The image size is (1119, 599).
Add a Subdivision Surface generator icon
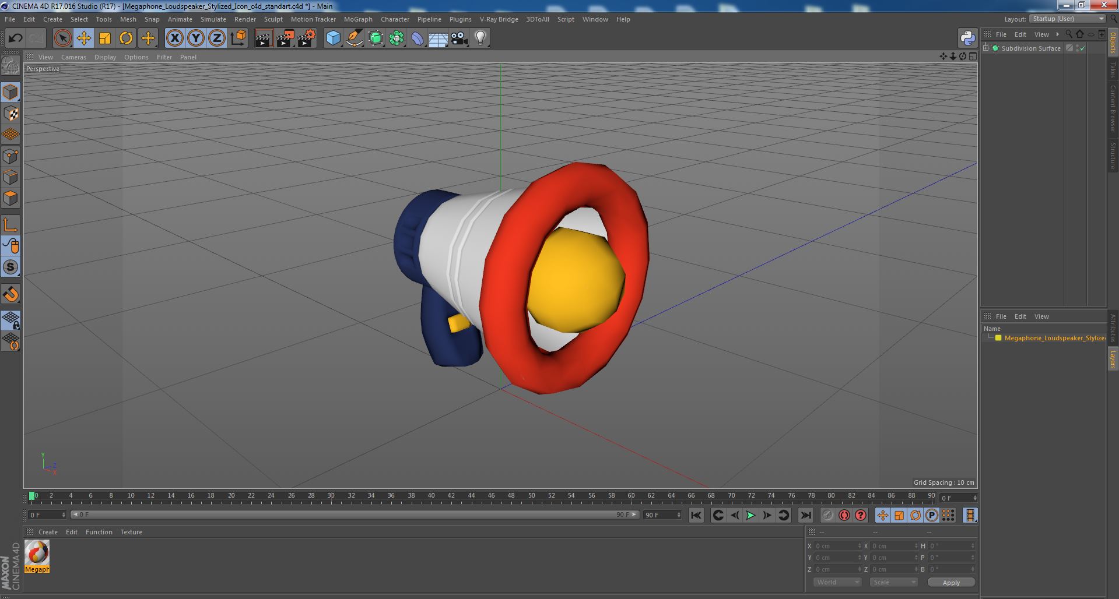coord(376,38)
